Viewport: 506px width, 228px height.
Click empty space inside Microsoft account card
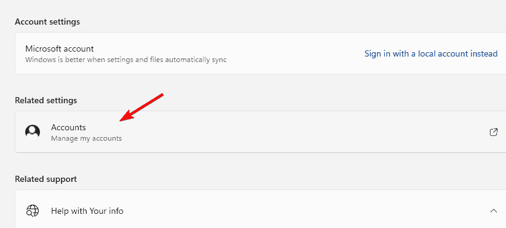point(290,53)
